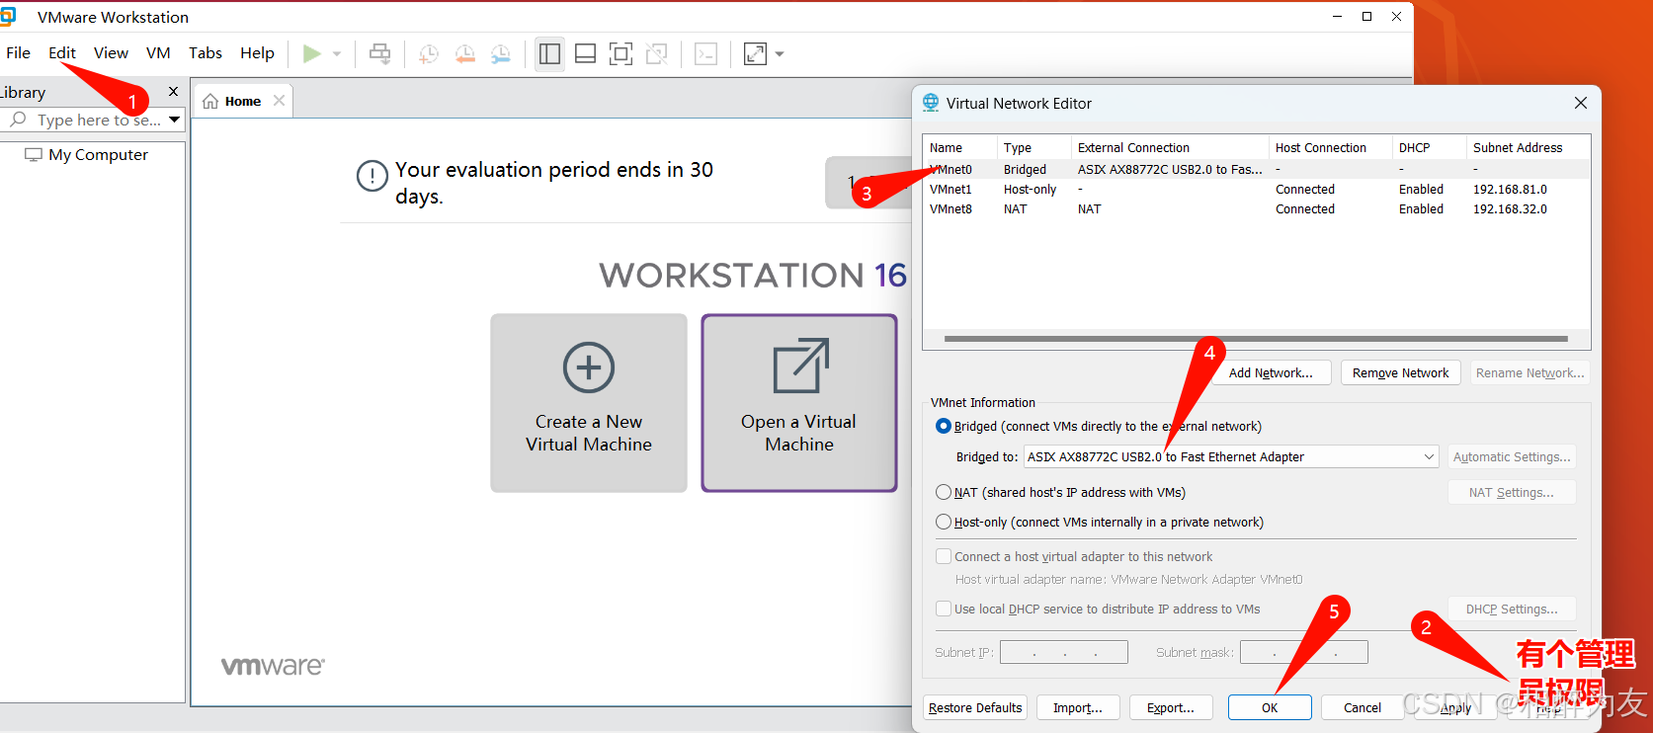Expand the Library search dropdown arrow
1653x733 pixels.
[175, 120]
